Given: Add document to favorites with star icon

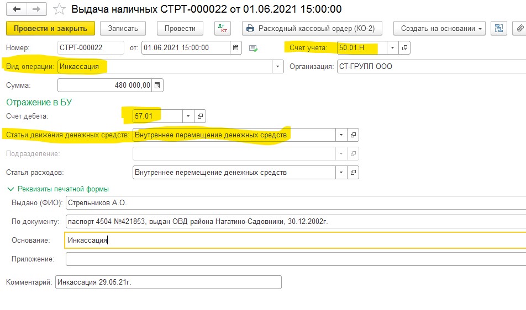Looking at the screenshot, I should coord(59,9).
